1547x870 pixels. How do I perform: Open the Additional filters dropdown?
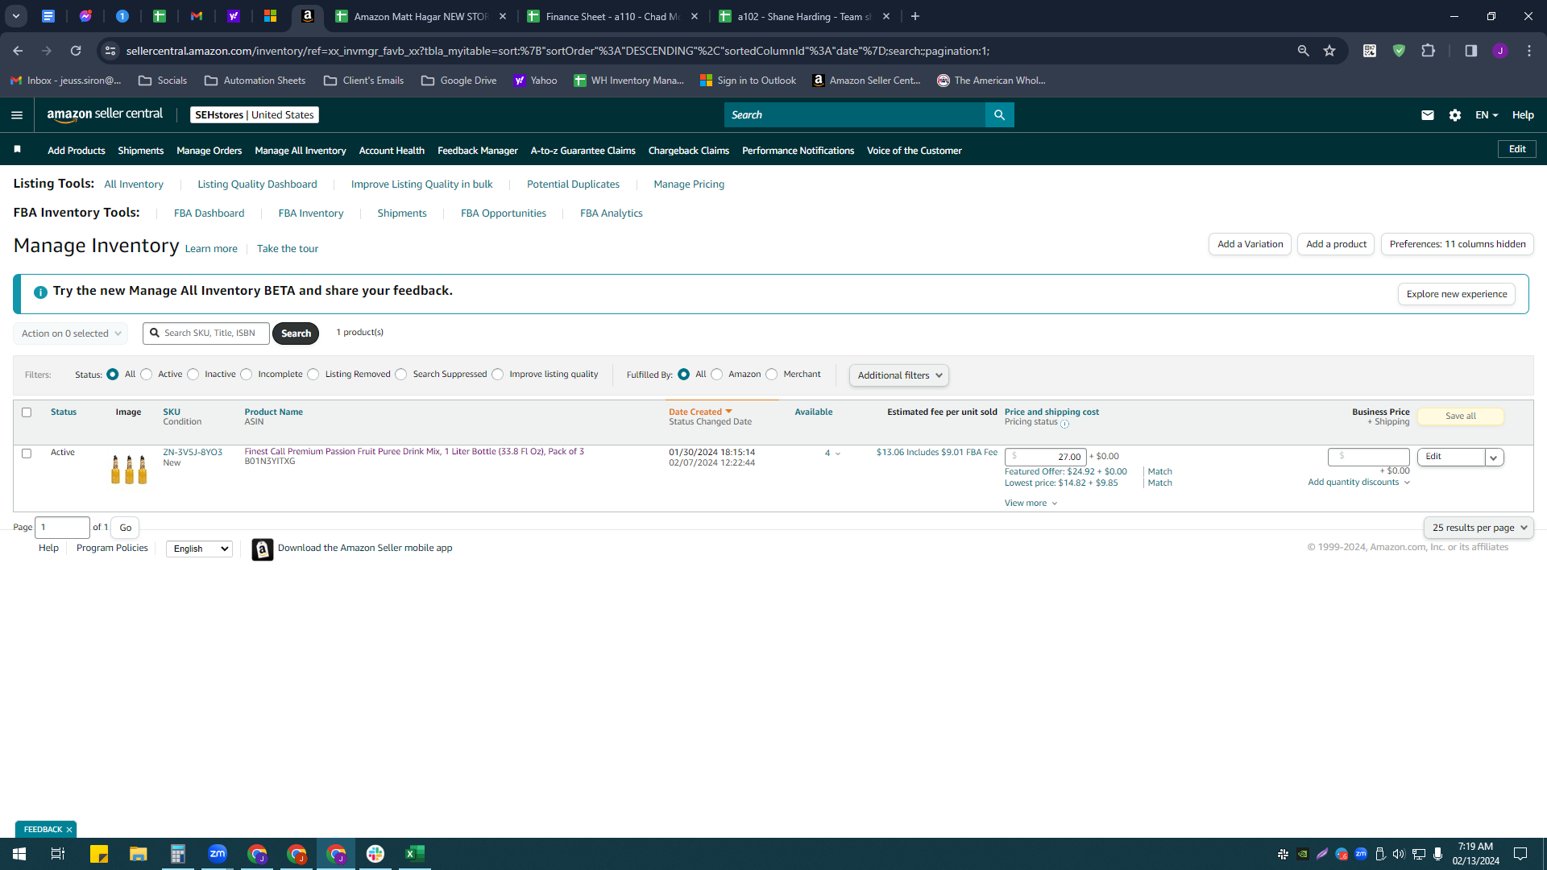(x=899, y=375)
